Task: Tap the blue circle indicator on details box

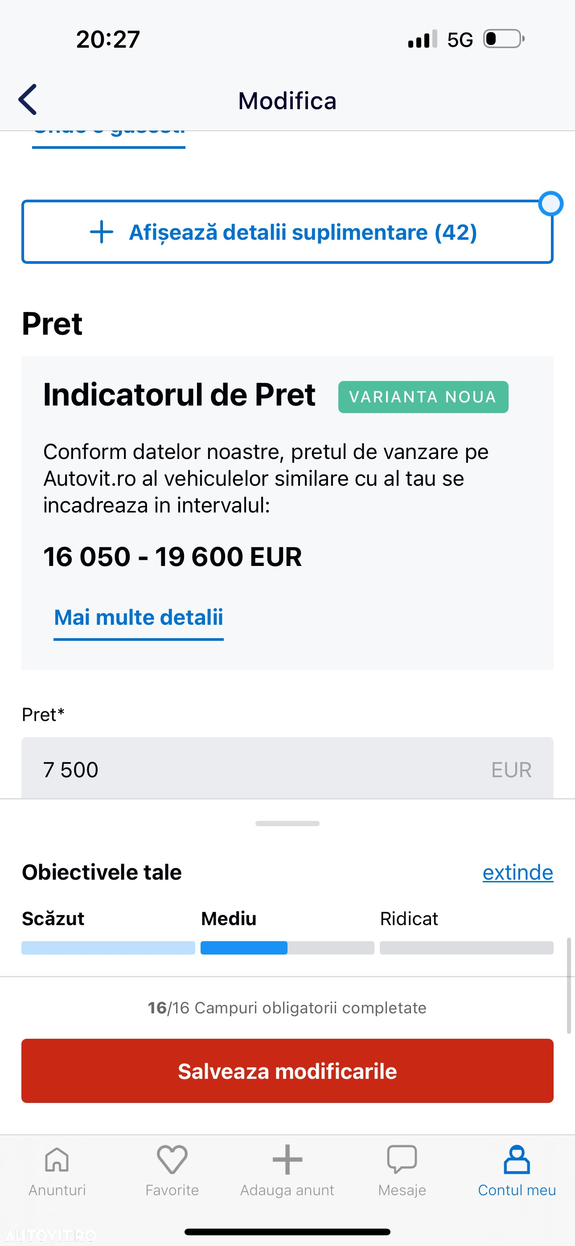Action: point(551,204)
